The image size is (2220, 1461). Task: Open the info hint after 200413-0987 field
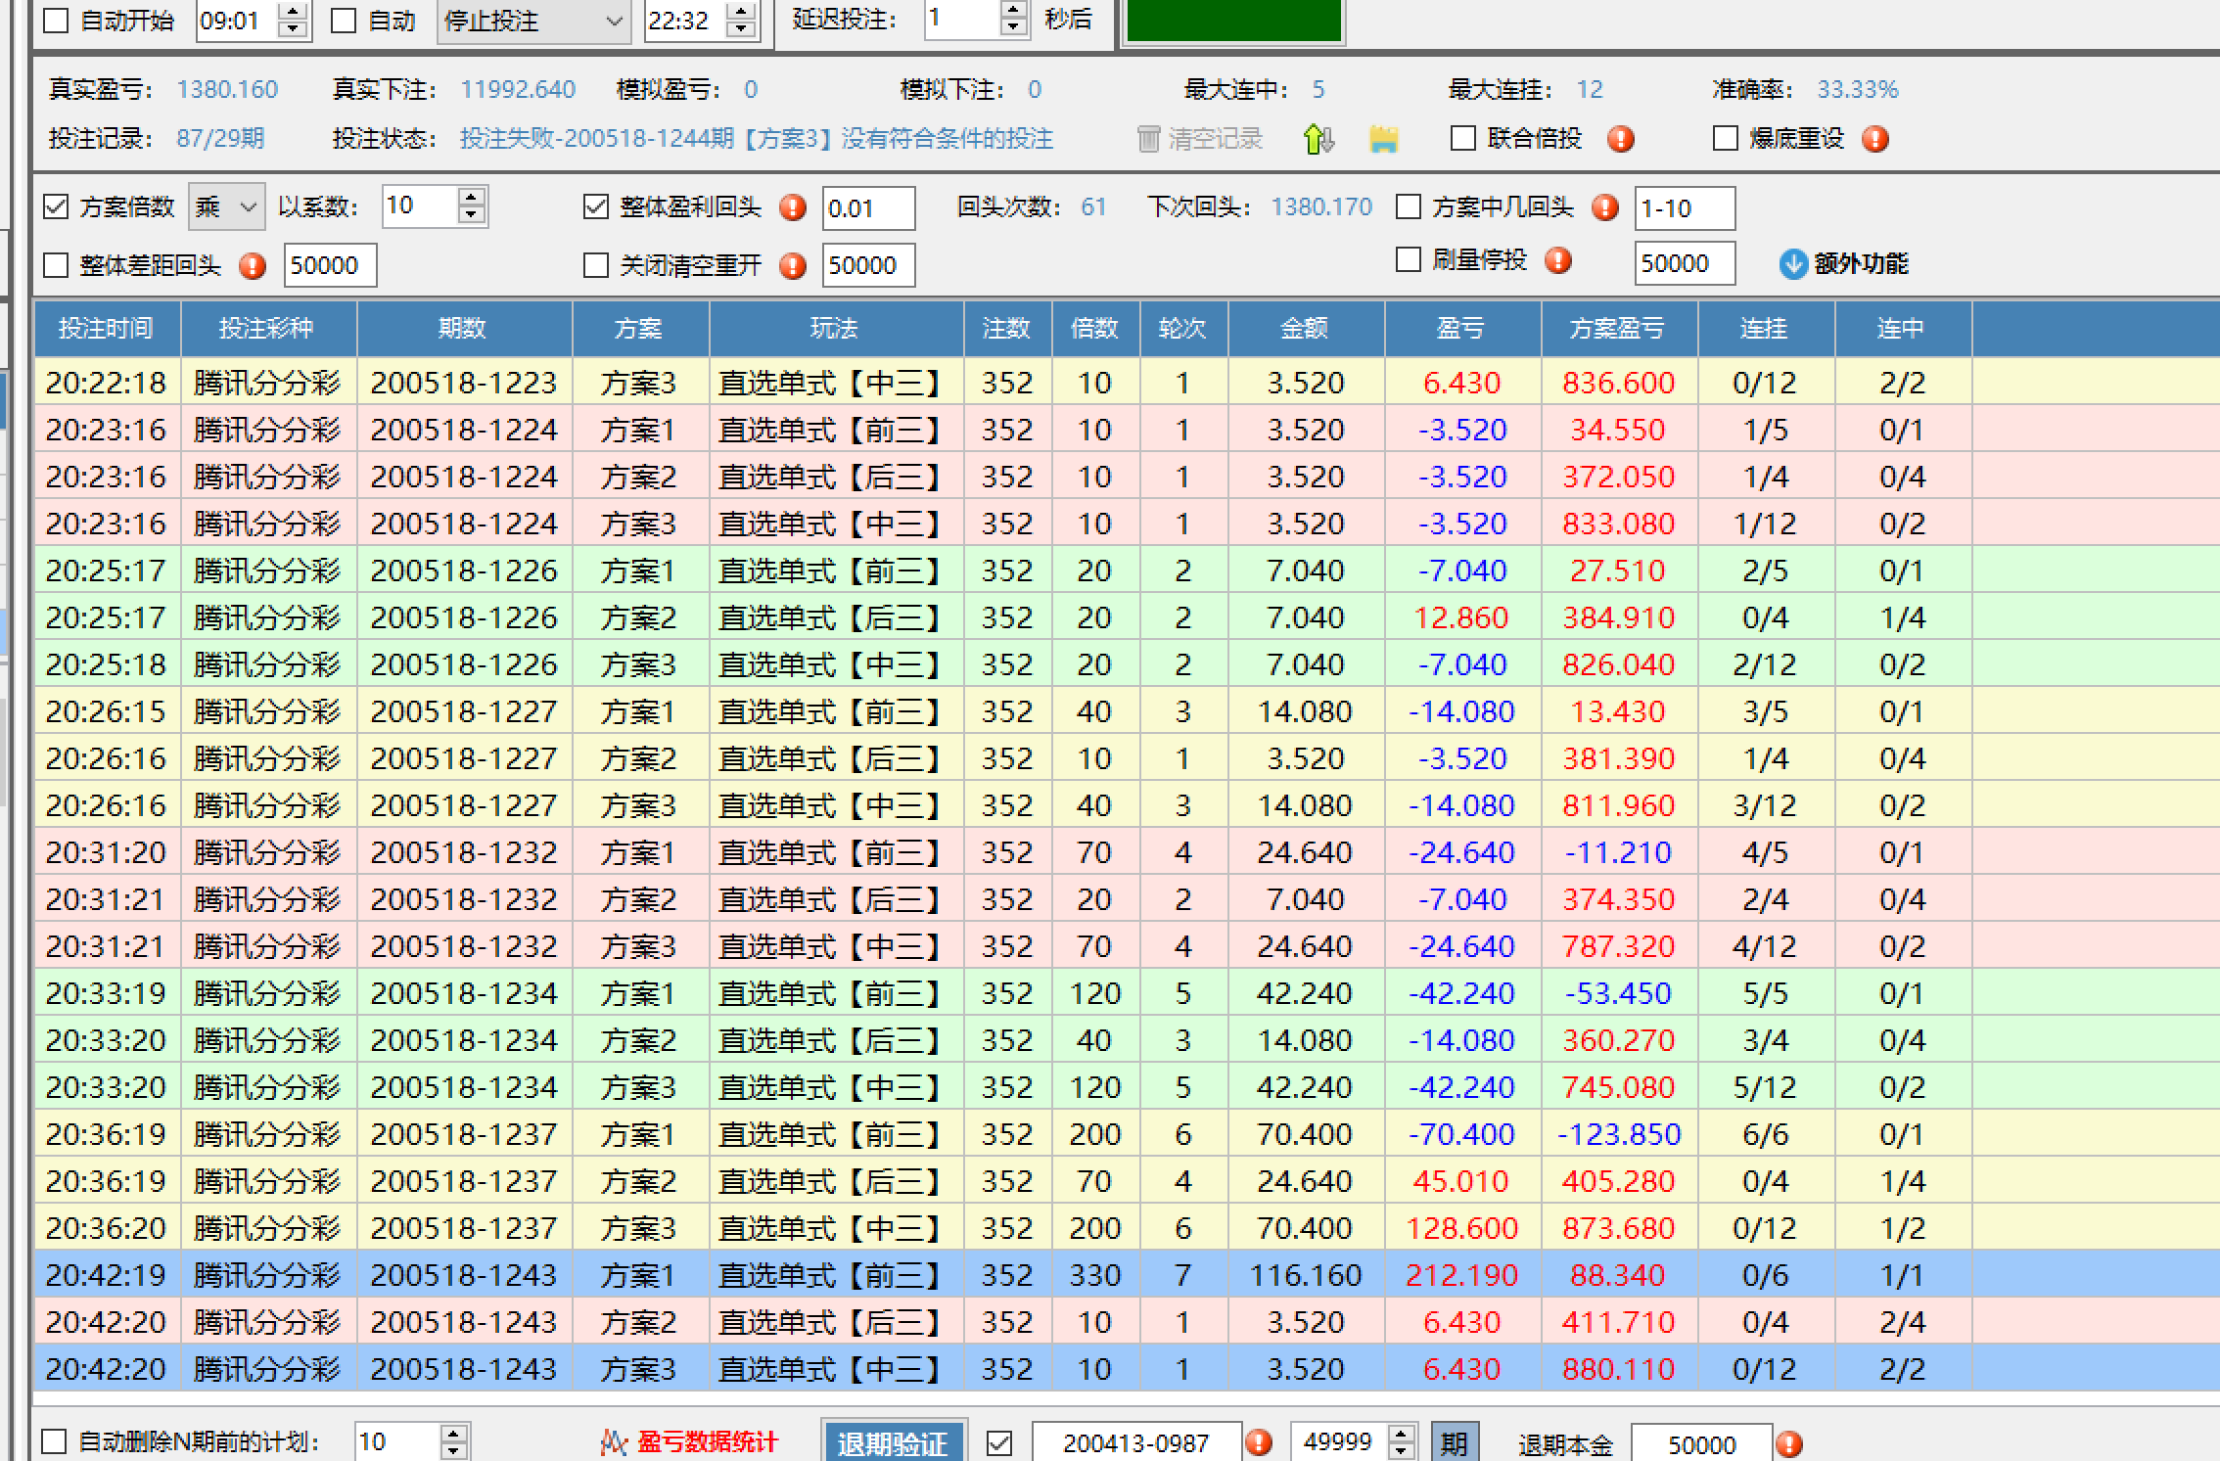(1259, 1442)
